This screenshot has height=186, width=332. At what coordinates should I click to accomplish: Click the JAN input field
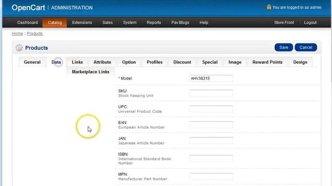click(x=211, y=141)
